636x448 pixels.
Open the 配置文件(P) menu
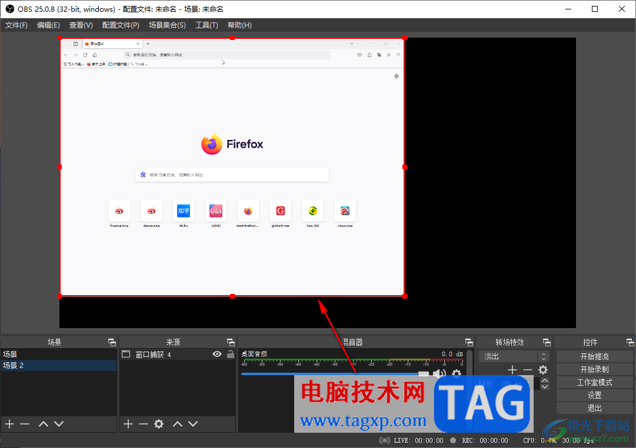pyautogui.click(x=121, y=25)
